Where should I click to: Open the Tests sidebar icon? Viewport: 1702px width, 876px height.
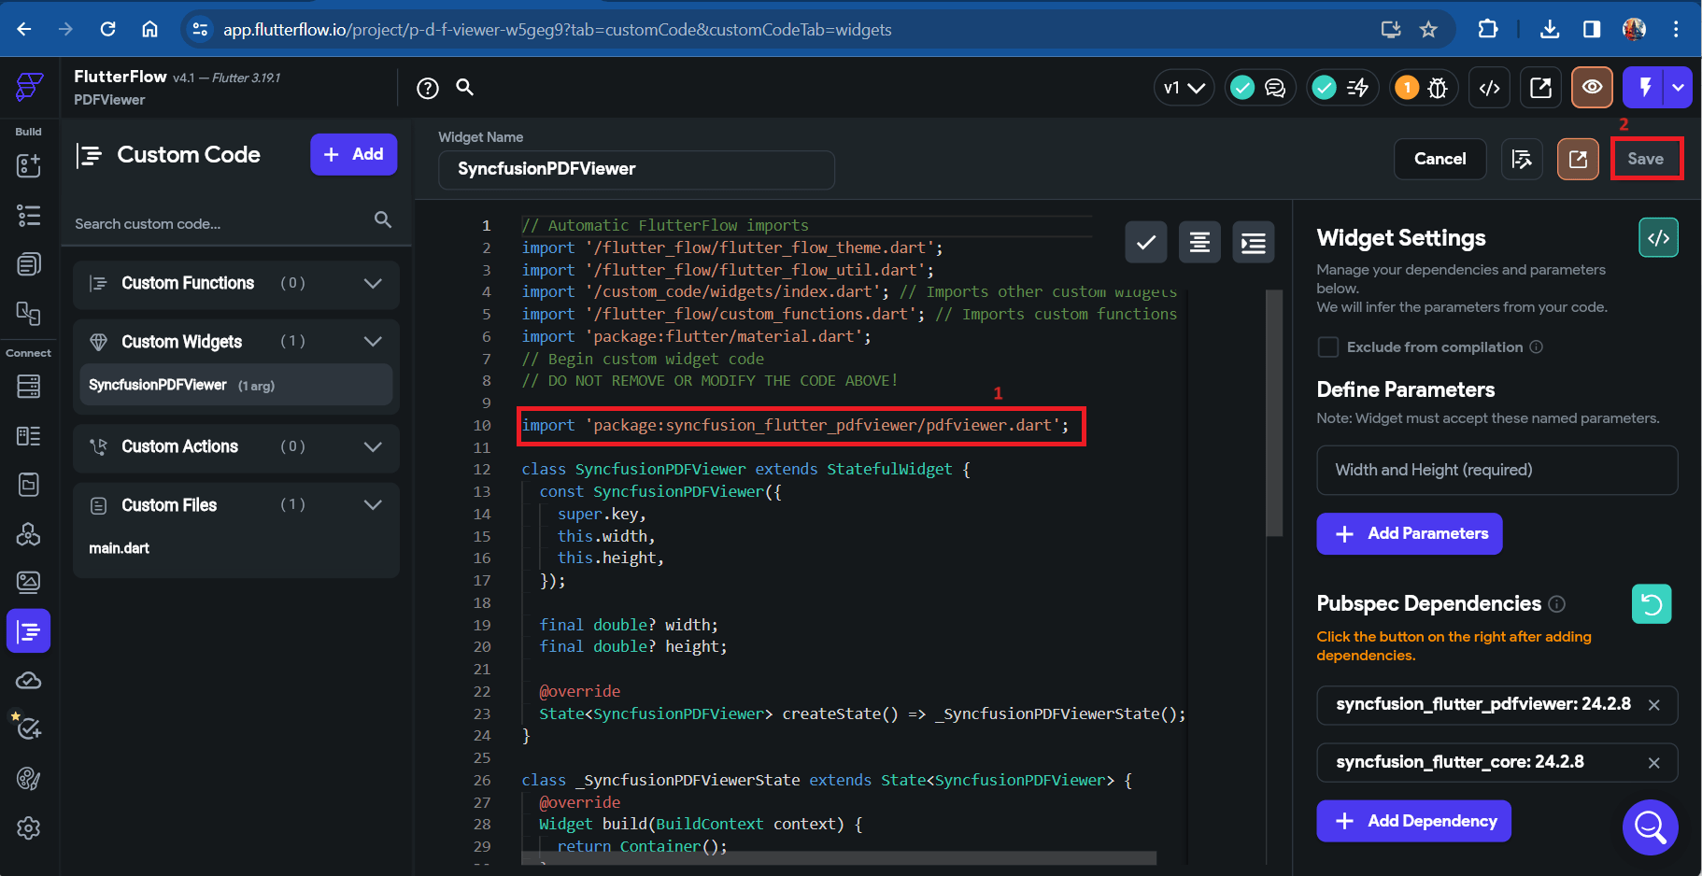coord(27,727)
